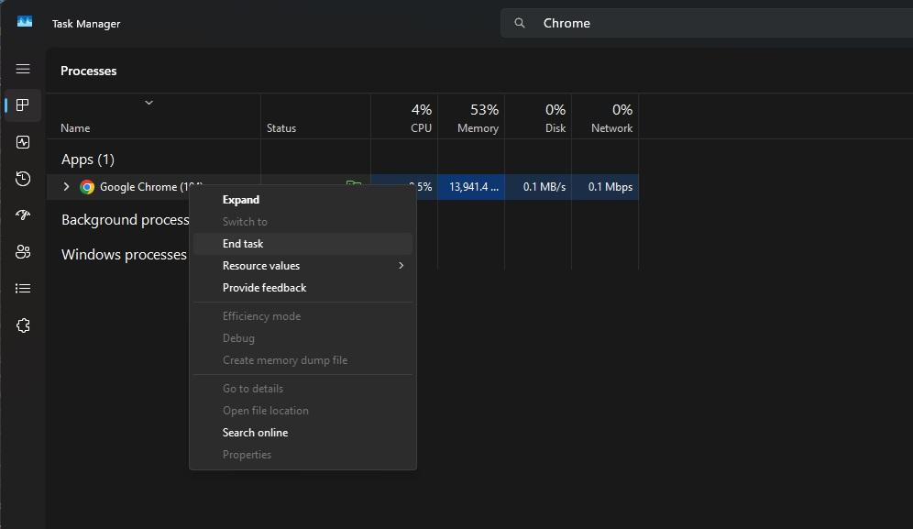Open the Name column sort dropdown
913x529 pixels.
click(x=148, y=103)
